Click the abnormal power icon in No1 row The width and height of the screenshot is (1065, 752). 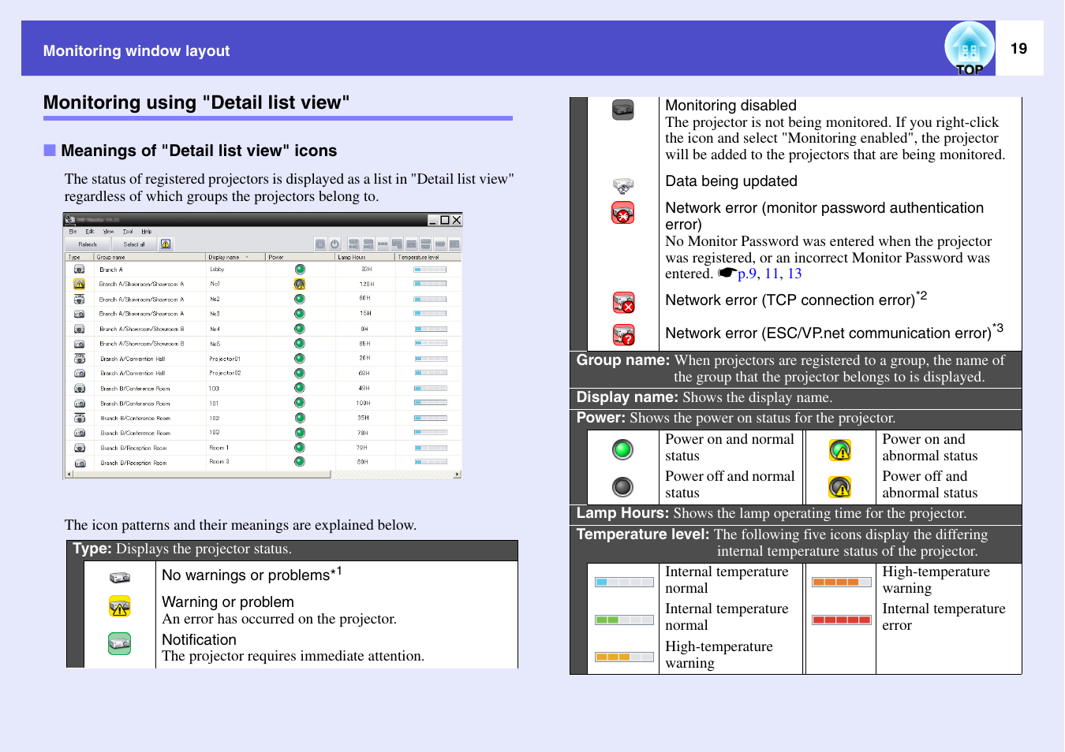[300, 285]
